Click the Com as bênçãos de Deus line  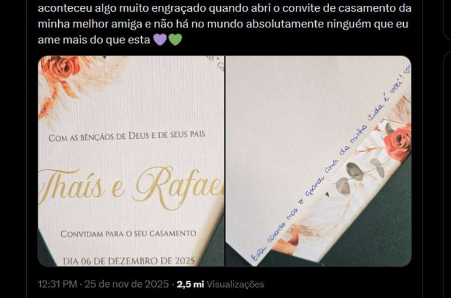pyautogui.click(x=127, y=136)
